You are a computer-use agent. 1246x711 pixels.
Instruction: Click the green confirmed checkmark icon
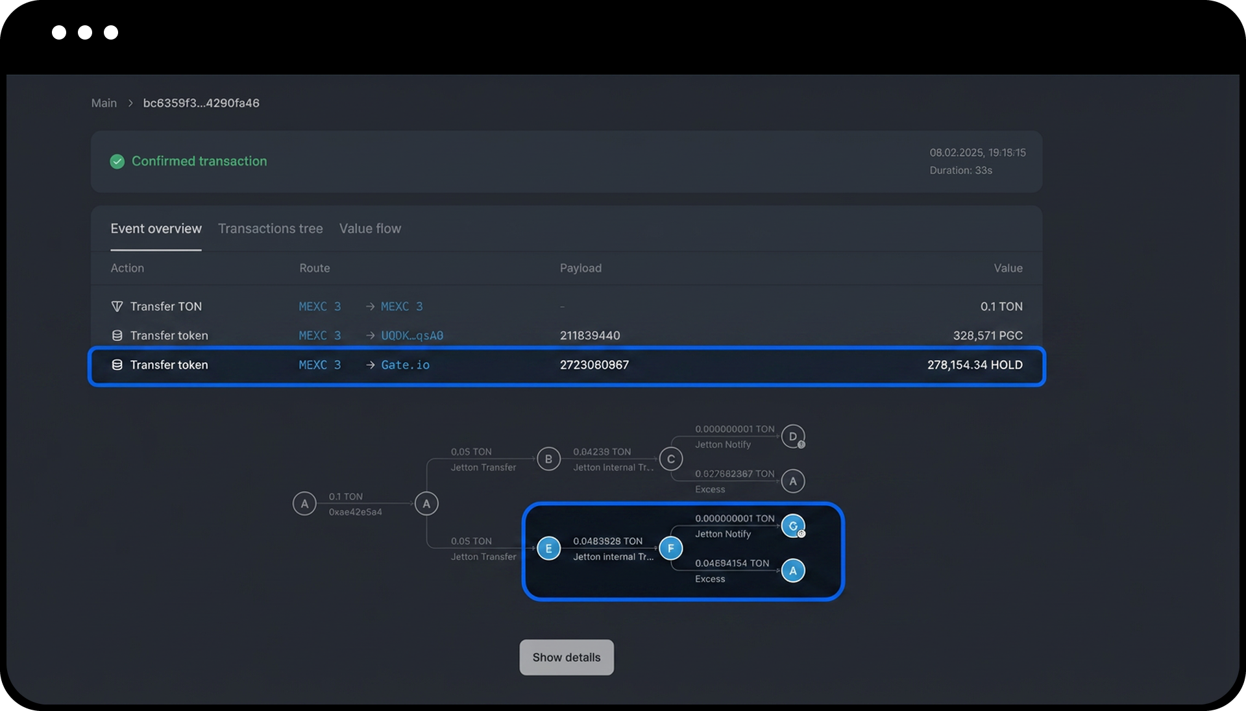point(117,162)
